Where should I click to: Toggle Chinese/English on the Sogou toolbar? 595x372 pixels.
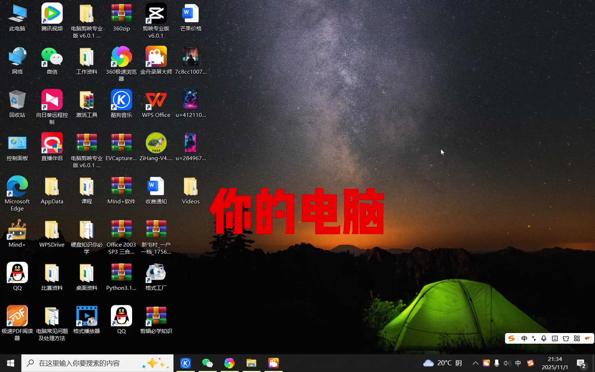tap(524, 339)
